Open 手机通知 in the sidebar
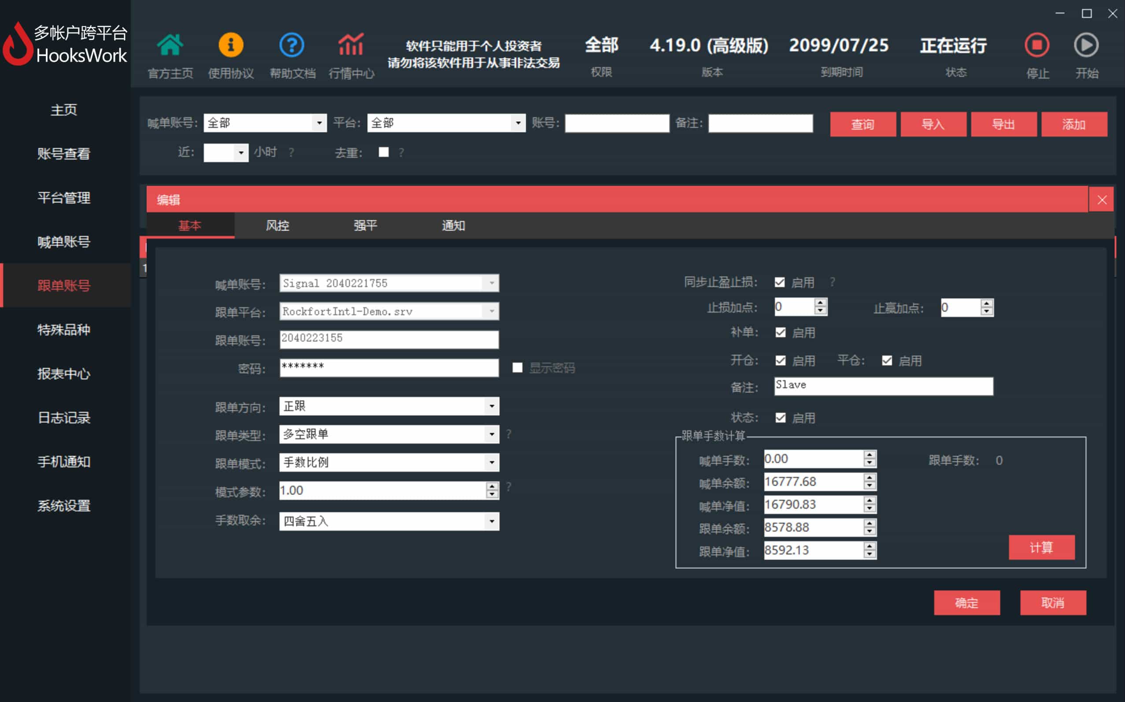Image resolution: width=1125 pixels, height=702 pixels. tap(65, 462)
